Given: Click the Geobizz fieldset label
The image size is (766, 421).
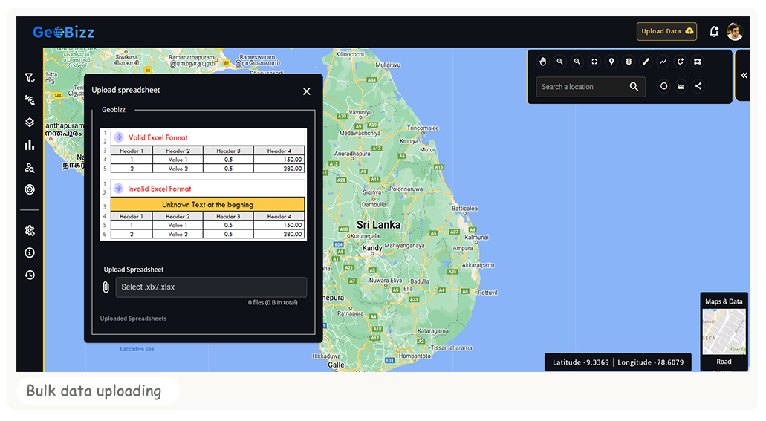Looking at the screenshot, I should (x=114, y=110).
